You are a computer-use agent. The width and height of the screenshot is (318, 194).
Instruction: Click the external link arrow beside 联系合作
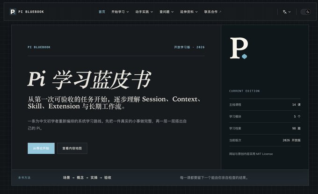pyautogui.click(x=220, y=12)
